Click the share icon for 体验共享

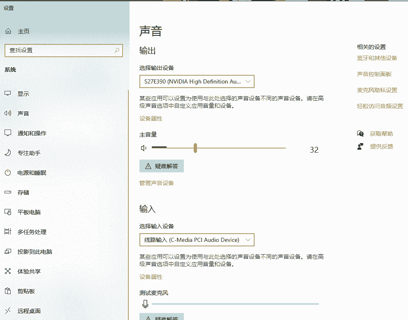[8, 271]
